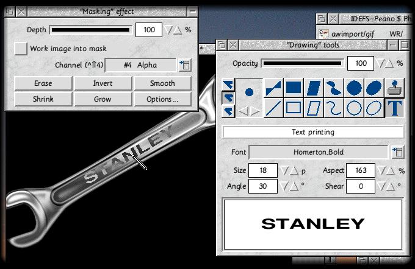The image size is (415, 269).
Task: Open the mask Options... dialog
Action: coord(162,99)
